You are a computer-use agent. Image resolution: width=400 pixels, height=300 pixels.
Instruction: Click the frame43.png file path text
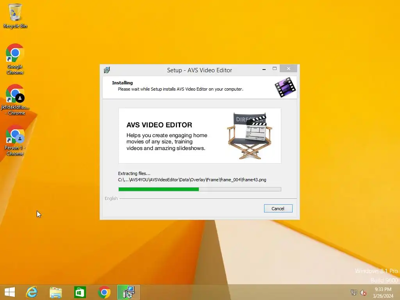pyautogui.click(x=192, y=180)
